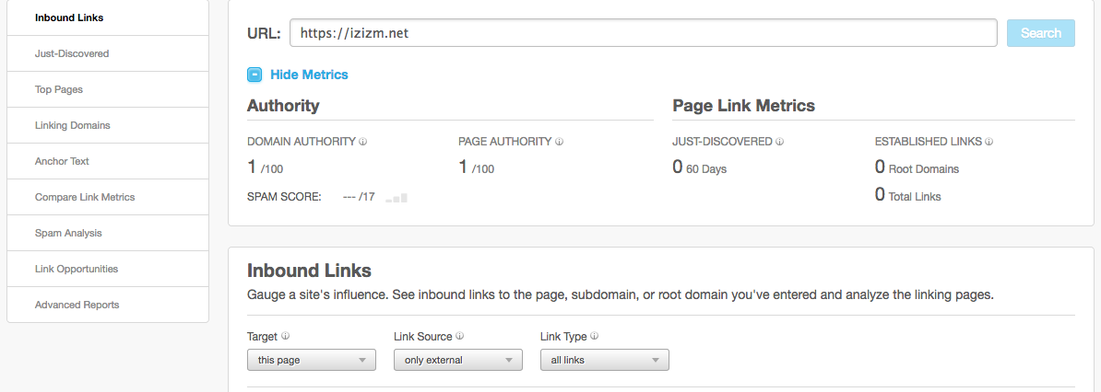Viewport: 1101px width, 392px height.
Task: Open the 'all links' Link Type dropdown
Action: pyautogui.click(x=605, y=360)
